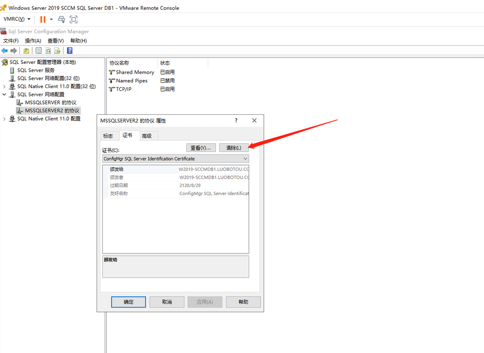Open the 查看(V) menu
The image size is (484, 353).
click(56, 41)
